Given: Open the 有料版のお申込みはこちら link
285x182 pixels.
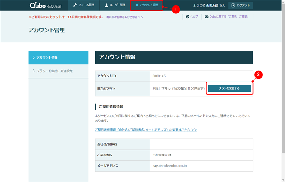Looking at the screenshot, I should pos(125,18).
